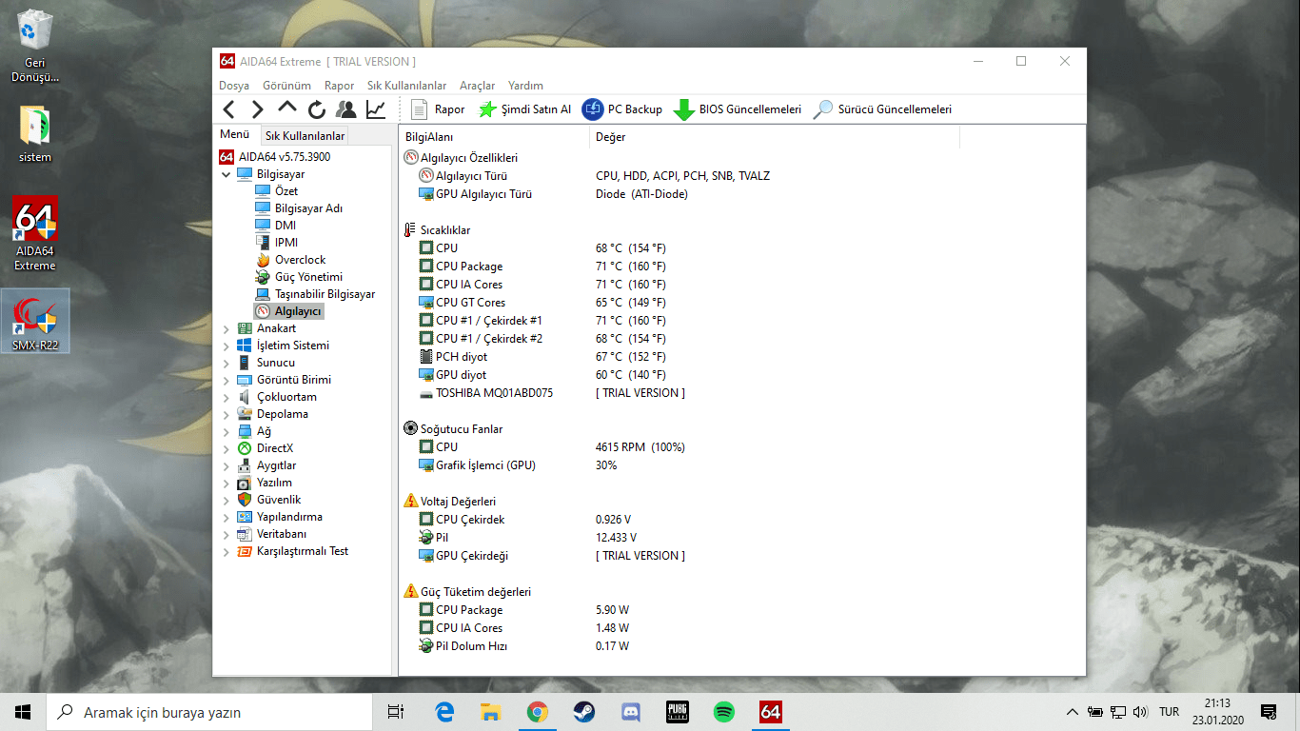Expand the İşletim Sistemi tree node
Image resolution: width=1300 pixels, height=731 pixels.
[x=226, y=346]
